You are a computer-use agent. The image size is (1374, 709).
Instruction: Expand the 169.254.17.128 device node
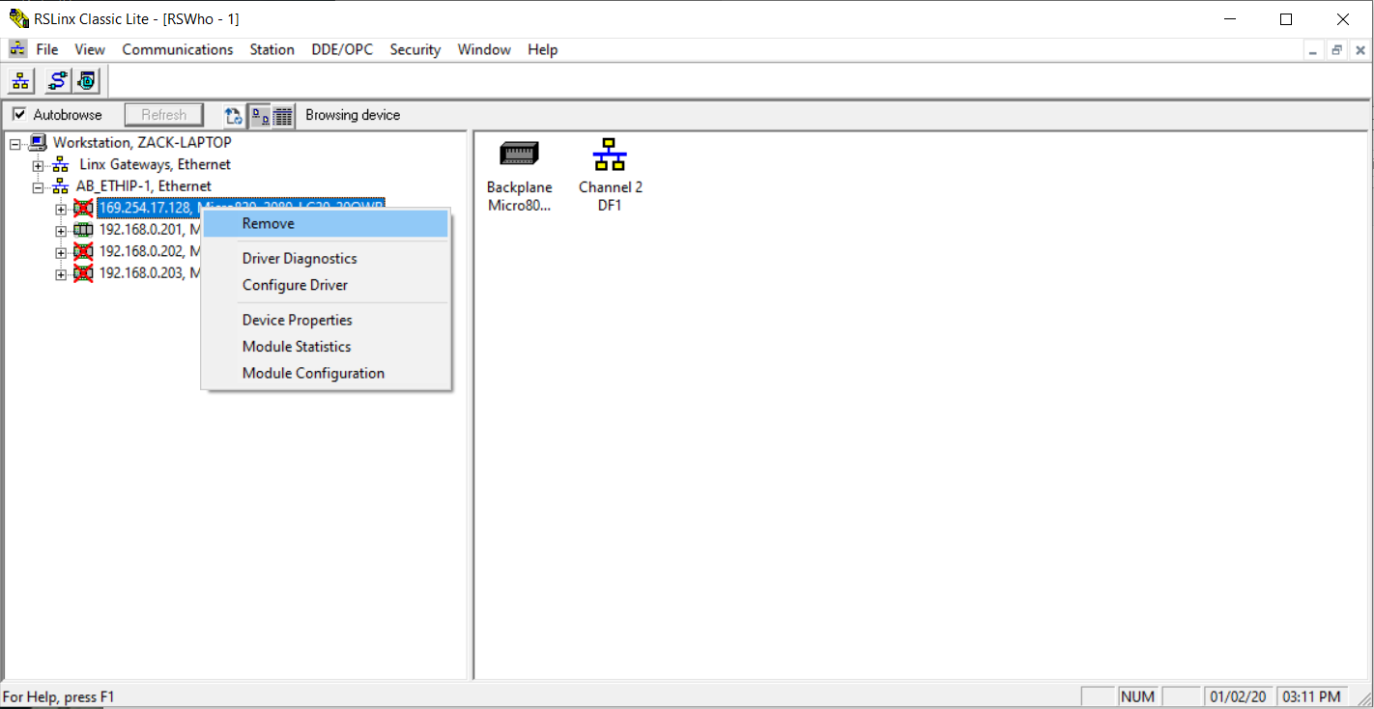[61, 209]
